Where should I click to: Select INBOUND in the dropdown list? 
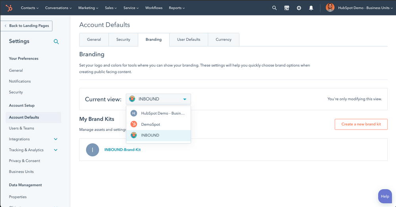pos(158,135)
